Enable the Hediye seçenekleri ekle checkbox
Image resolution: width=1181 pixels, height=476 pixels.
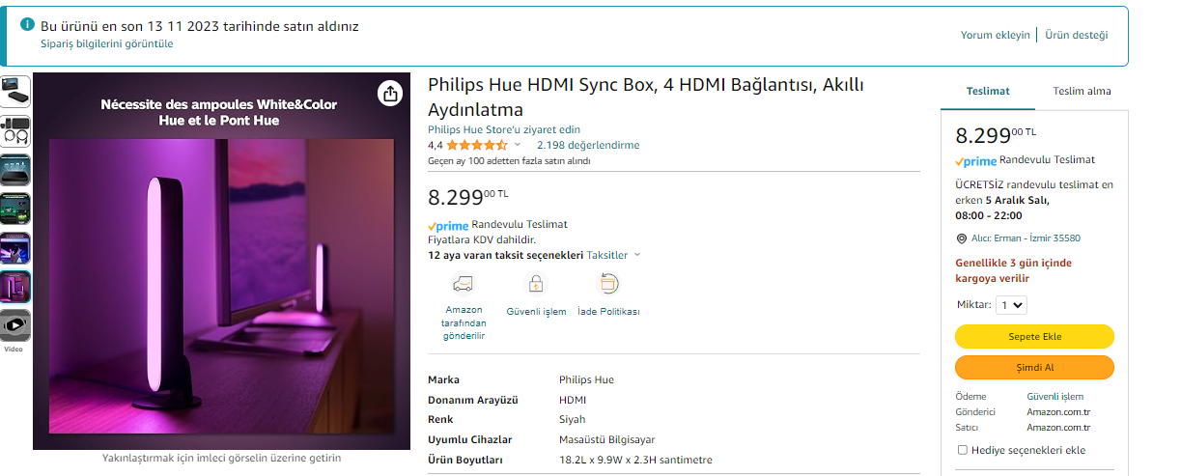point(962,450)
